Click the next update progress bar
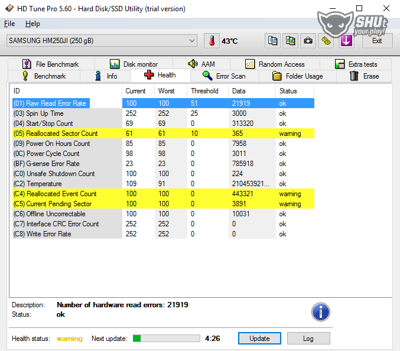This screenshot has width=400, height=351. click(x=167, y=338)
